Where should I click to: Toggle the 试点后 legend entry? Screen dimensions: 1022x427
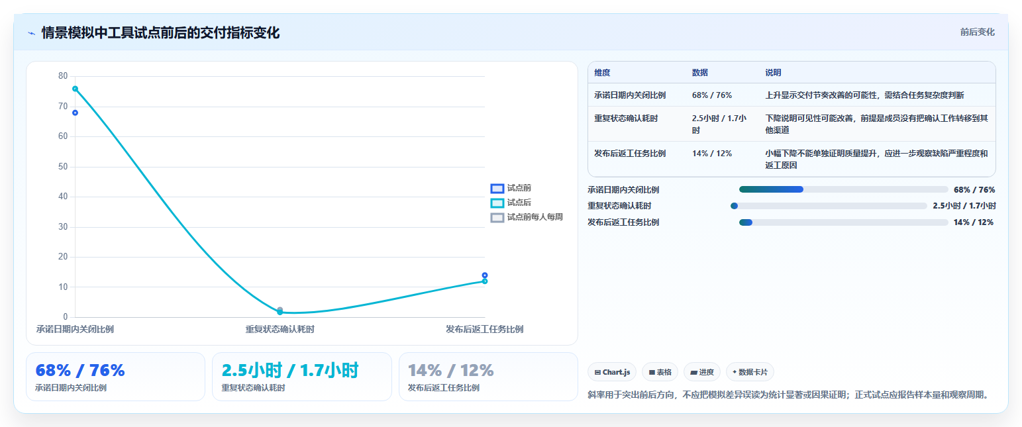tap(511, 203)
